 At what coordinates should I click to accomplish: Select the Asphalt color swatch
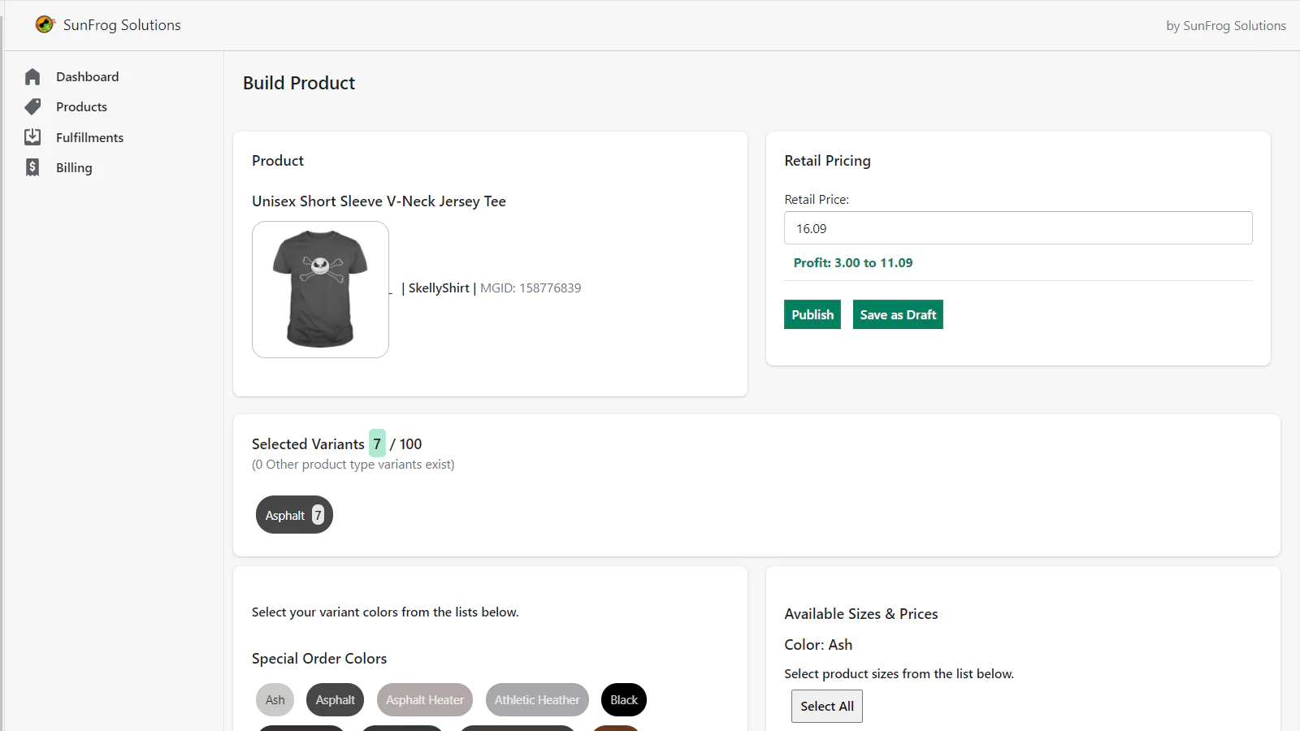[x=335, y=699]
